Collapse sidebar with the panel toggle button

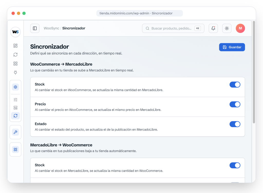(35, 28)
